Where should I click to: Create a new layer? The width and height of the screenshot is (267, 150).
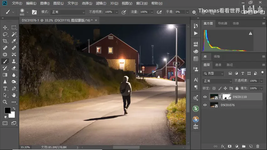pyautogui.click(x=251, y=146)
